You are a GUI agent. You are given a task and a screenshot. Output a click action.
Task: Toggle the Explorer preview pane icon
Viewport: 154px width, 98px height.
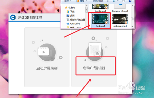coord(124,1)
